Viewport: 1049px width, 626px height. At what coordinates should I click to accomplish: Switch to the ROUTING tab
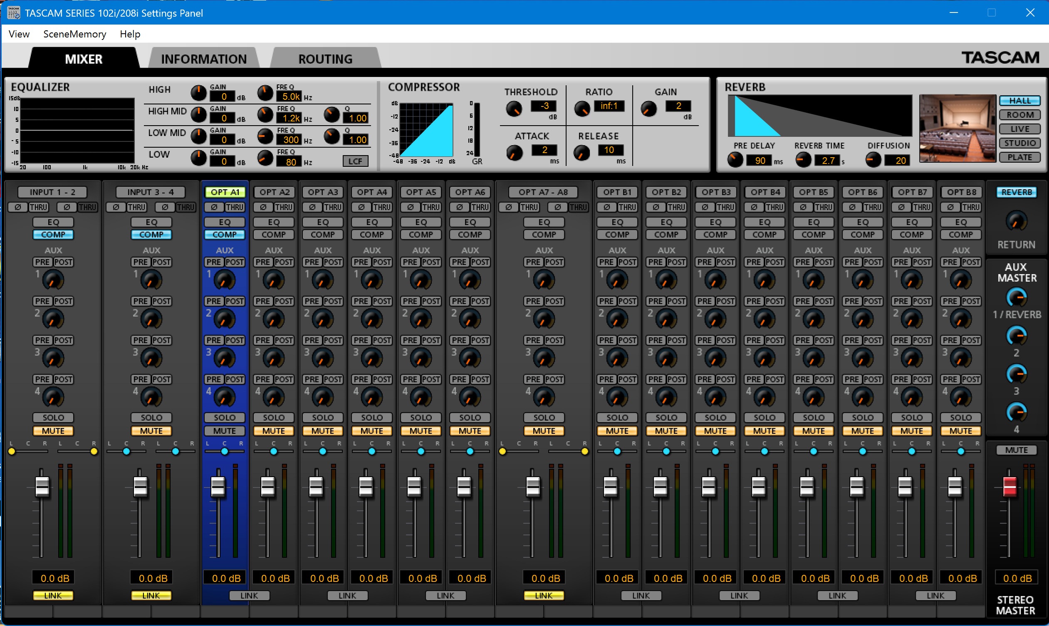point(325,59)
